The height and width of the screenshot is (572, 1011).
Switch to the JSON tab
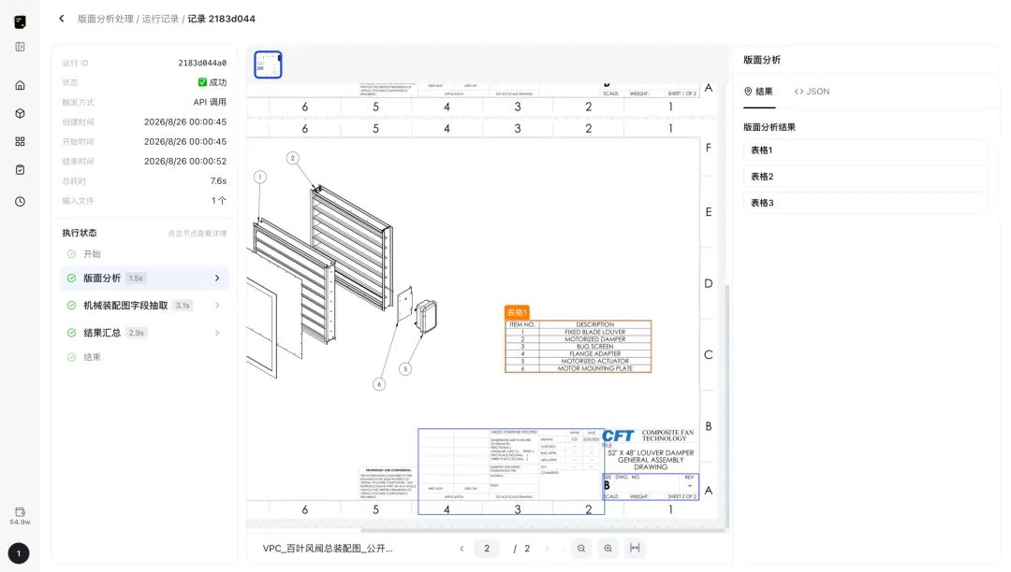click(813, 92)
